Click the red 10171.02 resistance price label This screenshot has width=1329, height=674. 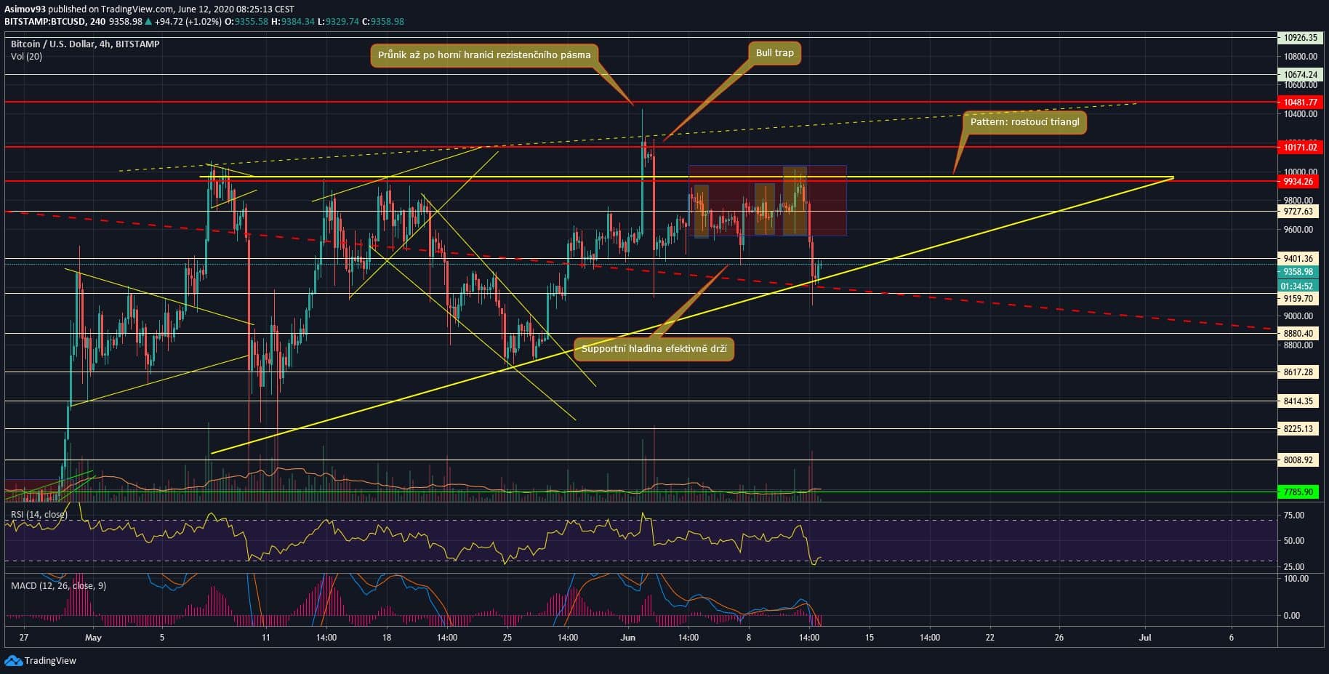[1298, 148]
